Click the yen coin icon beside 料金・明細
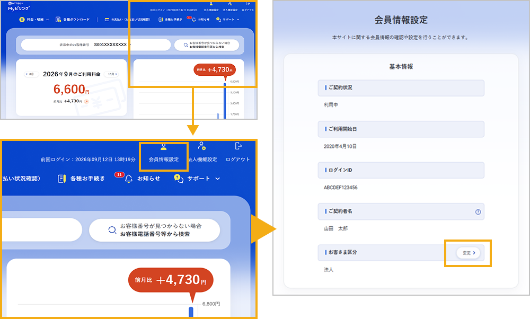This screenshot has width=530, height=319. click(22, 20)
